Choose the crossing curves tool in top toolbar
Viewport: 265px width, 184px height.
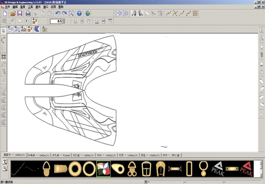tap(175, 13)
